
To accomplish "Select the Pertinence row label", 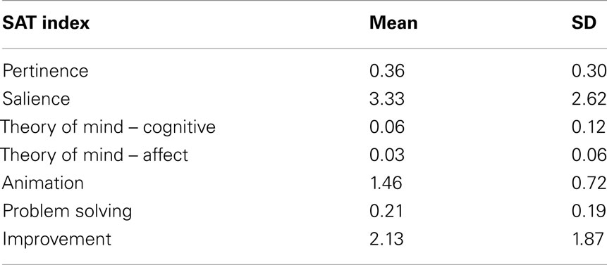I will click(45, 71).
